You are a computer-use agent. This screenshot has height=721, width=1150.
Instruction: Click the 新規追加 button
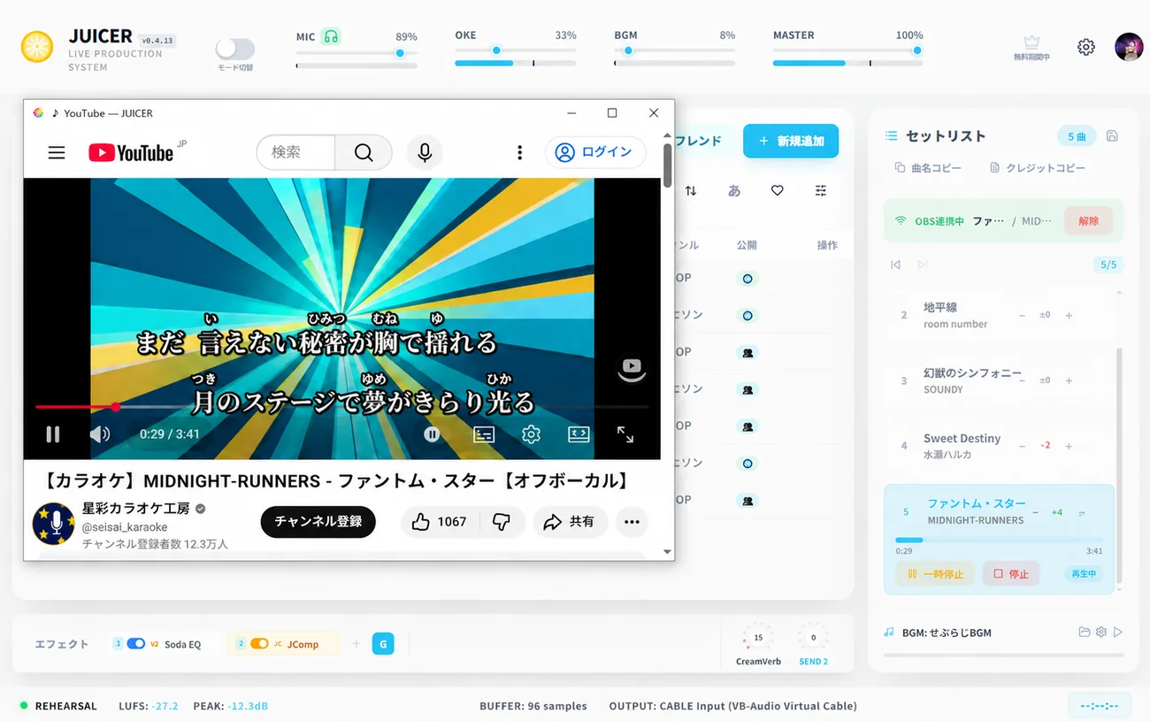(x=791, y=141)
